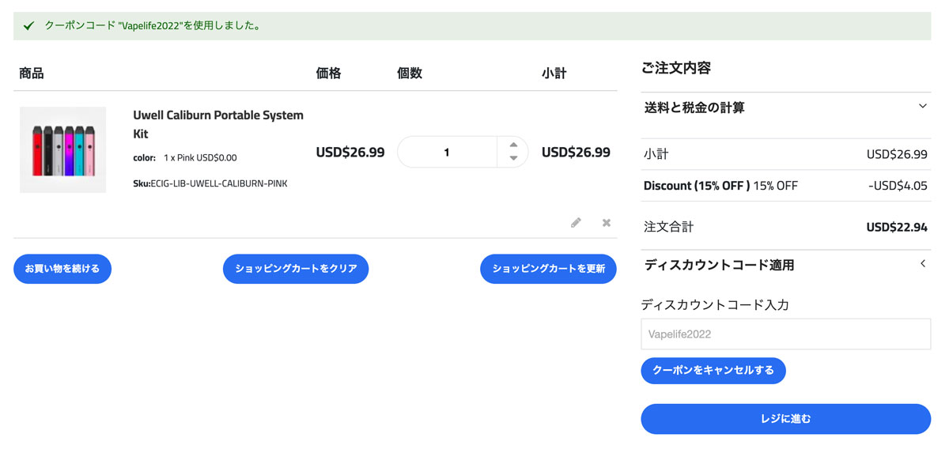Click ショッピングカートをクリア button
949x449 pixels.
coord(296,269)
